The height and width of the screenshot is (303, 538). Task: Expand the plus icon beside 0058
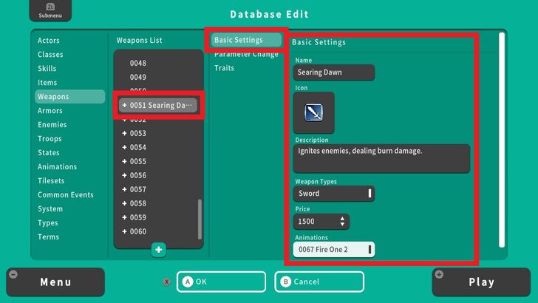pos(124,203)
